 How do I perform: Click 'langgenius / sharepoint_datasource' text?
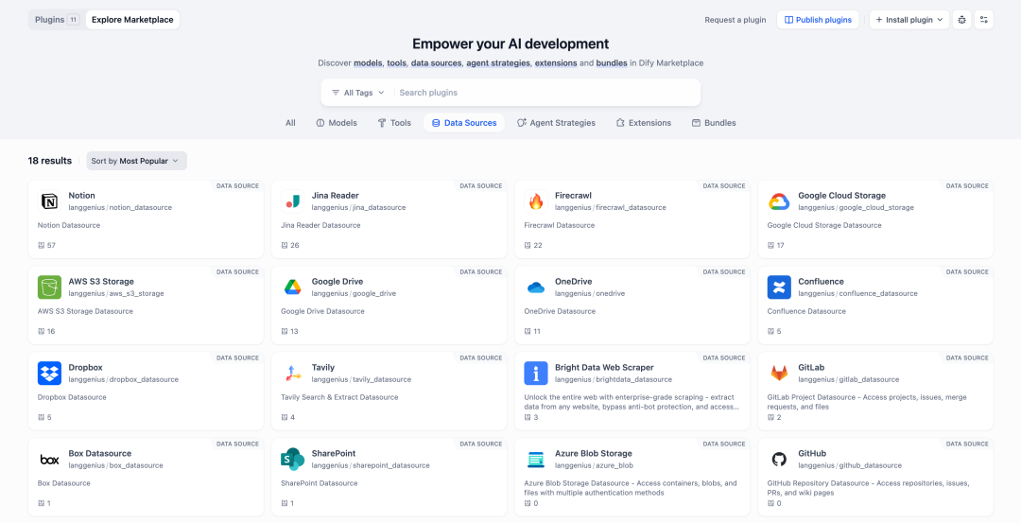tap(371, 465)
